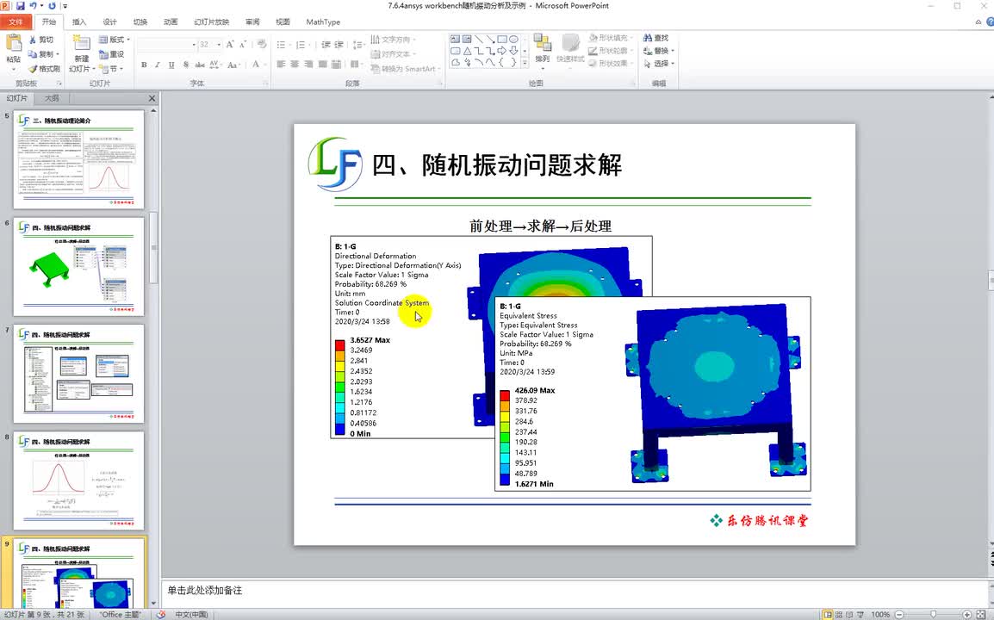Switch to the Design ribbon tab
The height and width of the screenshot is (620, 994).
[109, 22]
